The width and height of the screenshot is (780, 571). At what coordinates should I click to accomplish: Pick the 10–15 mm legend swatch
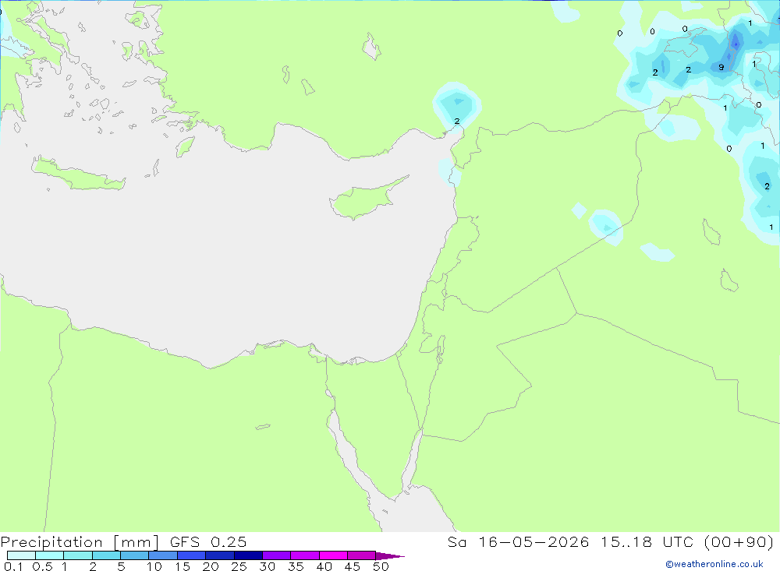(x=163, y=555)
